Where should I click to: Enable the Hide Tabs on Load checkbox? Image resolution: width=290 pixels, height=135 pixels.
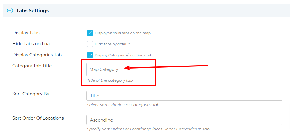point(90,44)
